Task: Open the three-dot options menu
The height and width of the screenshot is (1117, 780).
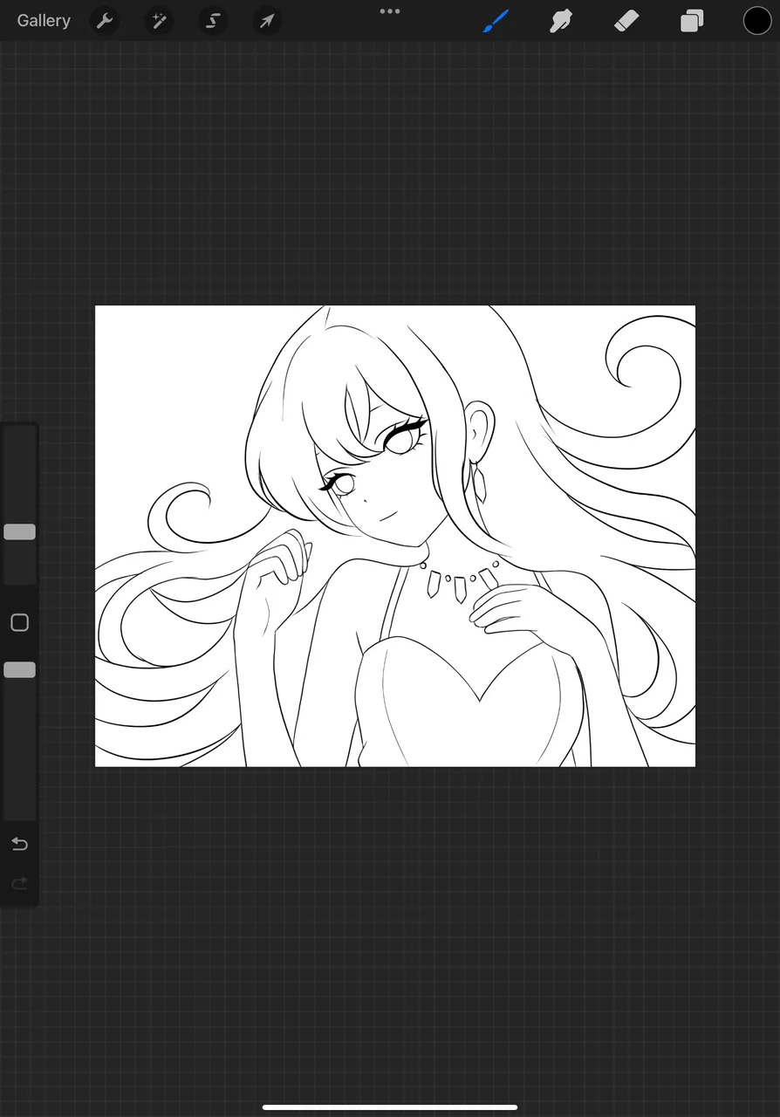Action: click(390, 11)
